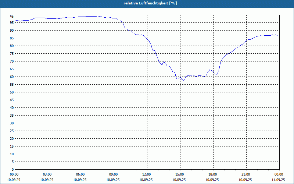Select the x-axis time '12:00'
The image size is (294, 184).
point(147,174)
